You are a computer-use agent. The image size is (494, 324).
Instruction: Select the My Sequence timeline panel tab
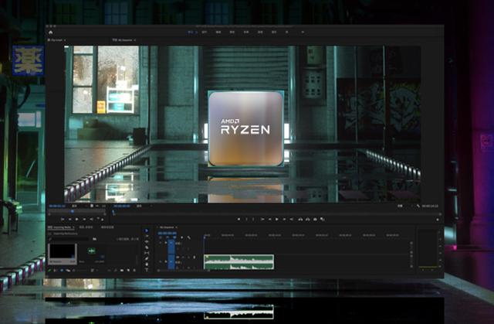coord(167,227)
